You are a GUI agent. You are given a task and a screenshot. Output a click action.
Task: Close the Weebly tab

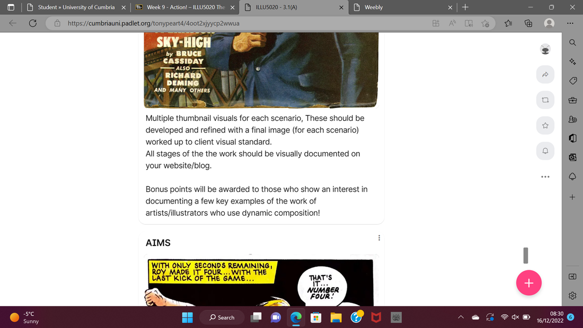[450, 7]
